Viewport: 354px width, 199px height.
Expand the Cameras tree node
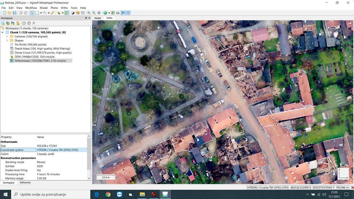point(7,36)
